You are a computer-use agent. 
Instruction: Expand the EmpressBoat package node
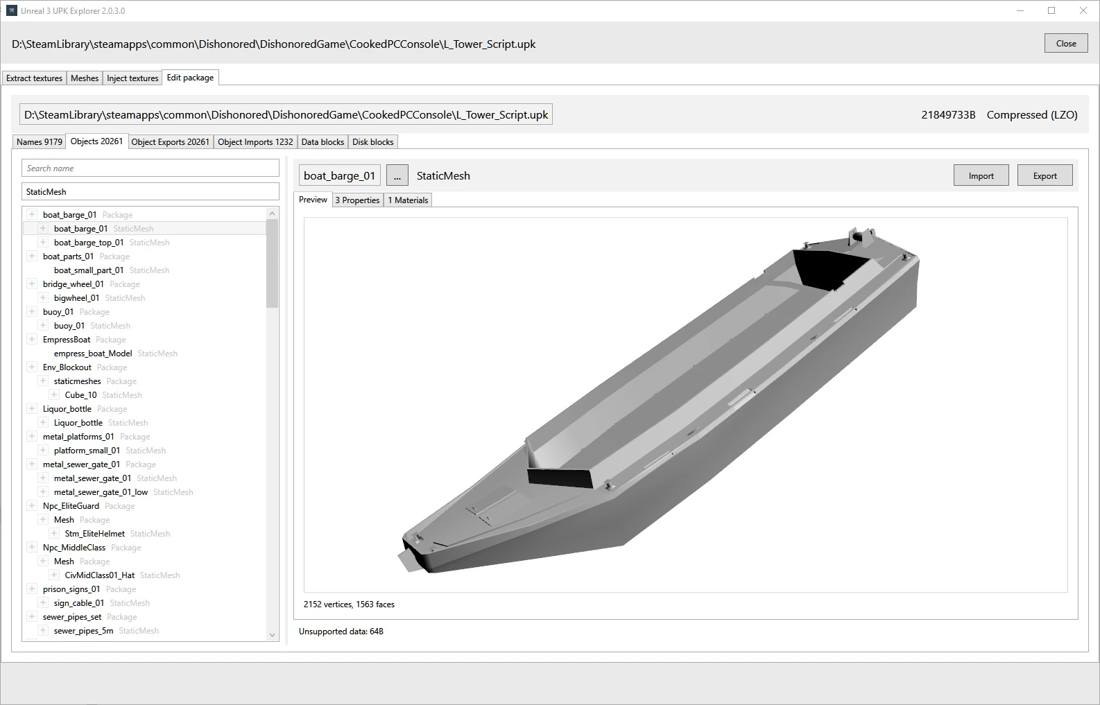(32, 340)
